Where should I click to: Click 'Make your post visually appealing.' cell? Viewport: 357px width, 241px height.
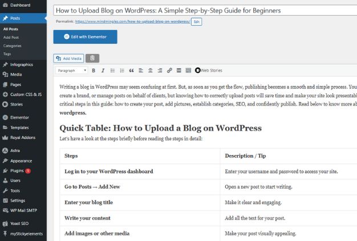289,234
